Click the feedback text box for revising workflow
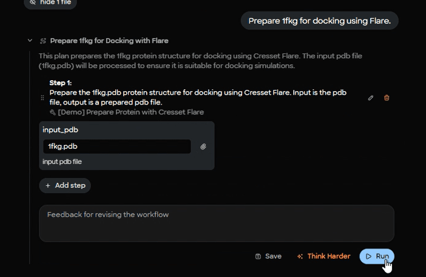Screen dimensions: 426x277 click(217, 223)
